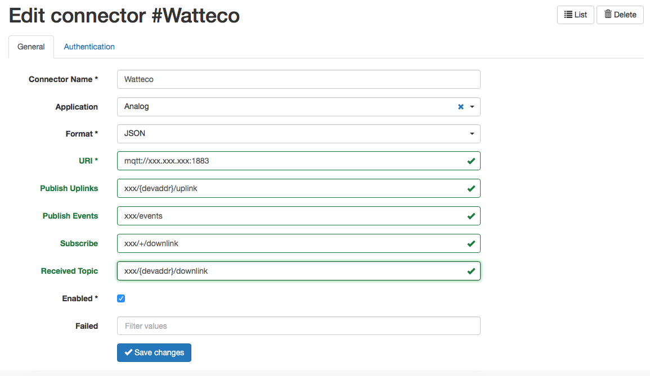
Task: Select the General tab
Action: tap(31, 47)
